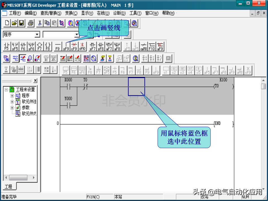
Task: Click the project panel scroll right arrow
Action: pyautogui.click(x=34, y=178)
